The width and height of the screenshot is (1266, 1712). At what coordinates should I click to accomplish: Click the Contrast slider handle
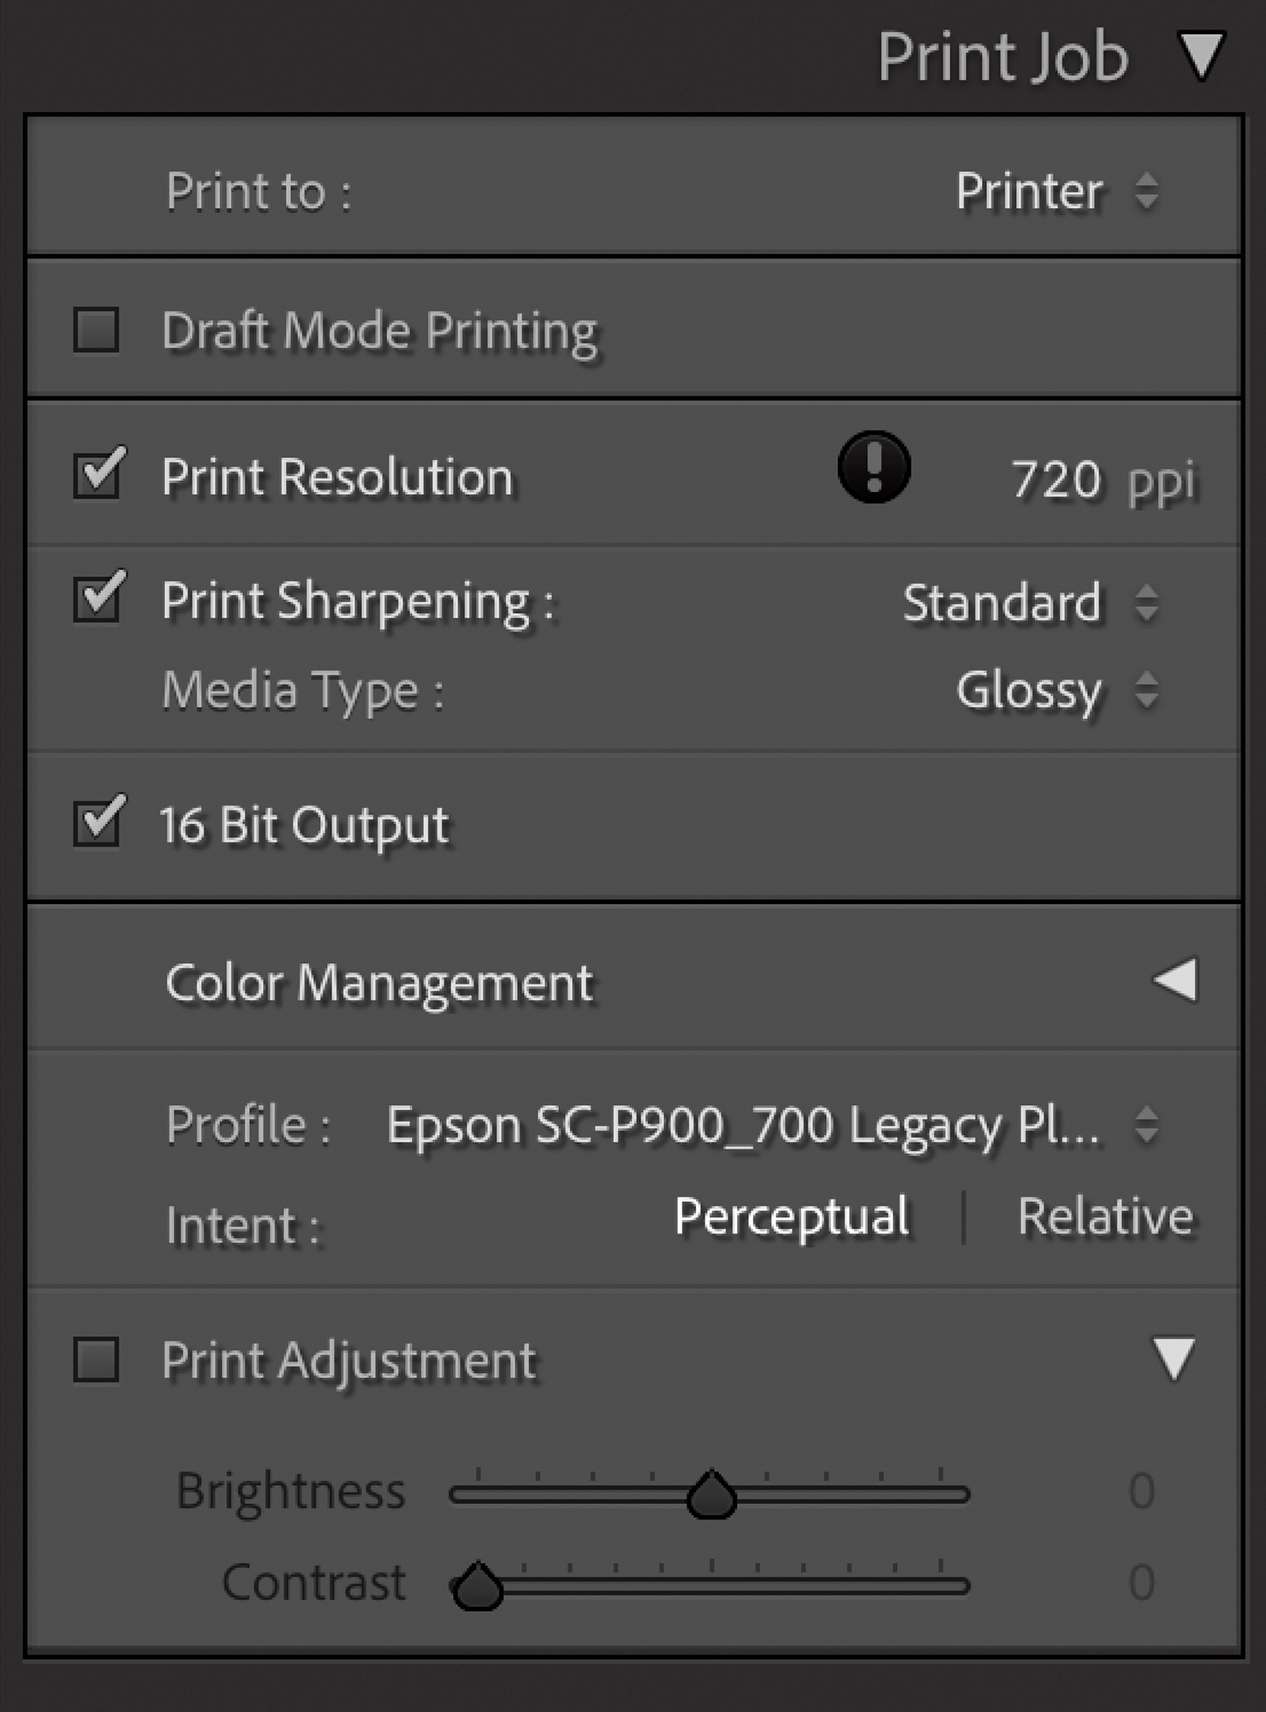pos(478,1587)
